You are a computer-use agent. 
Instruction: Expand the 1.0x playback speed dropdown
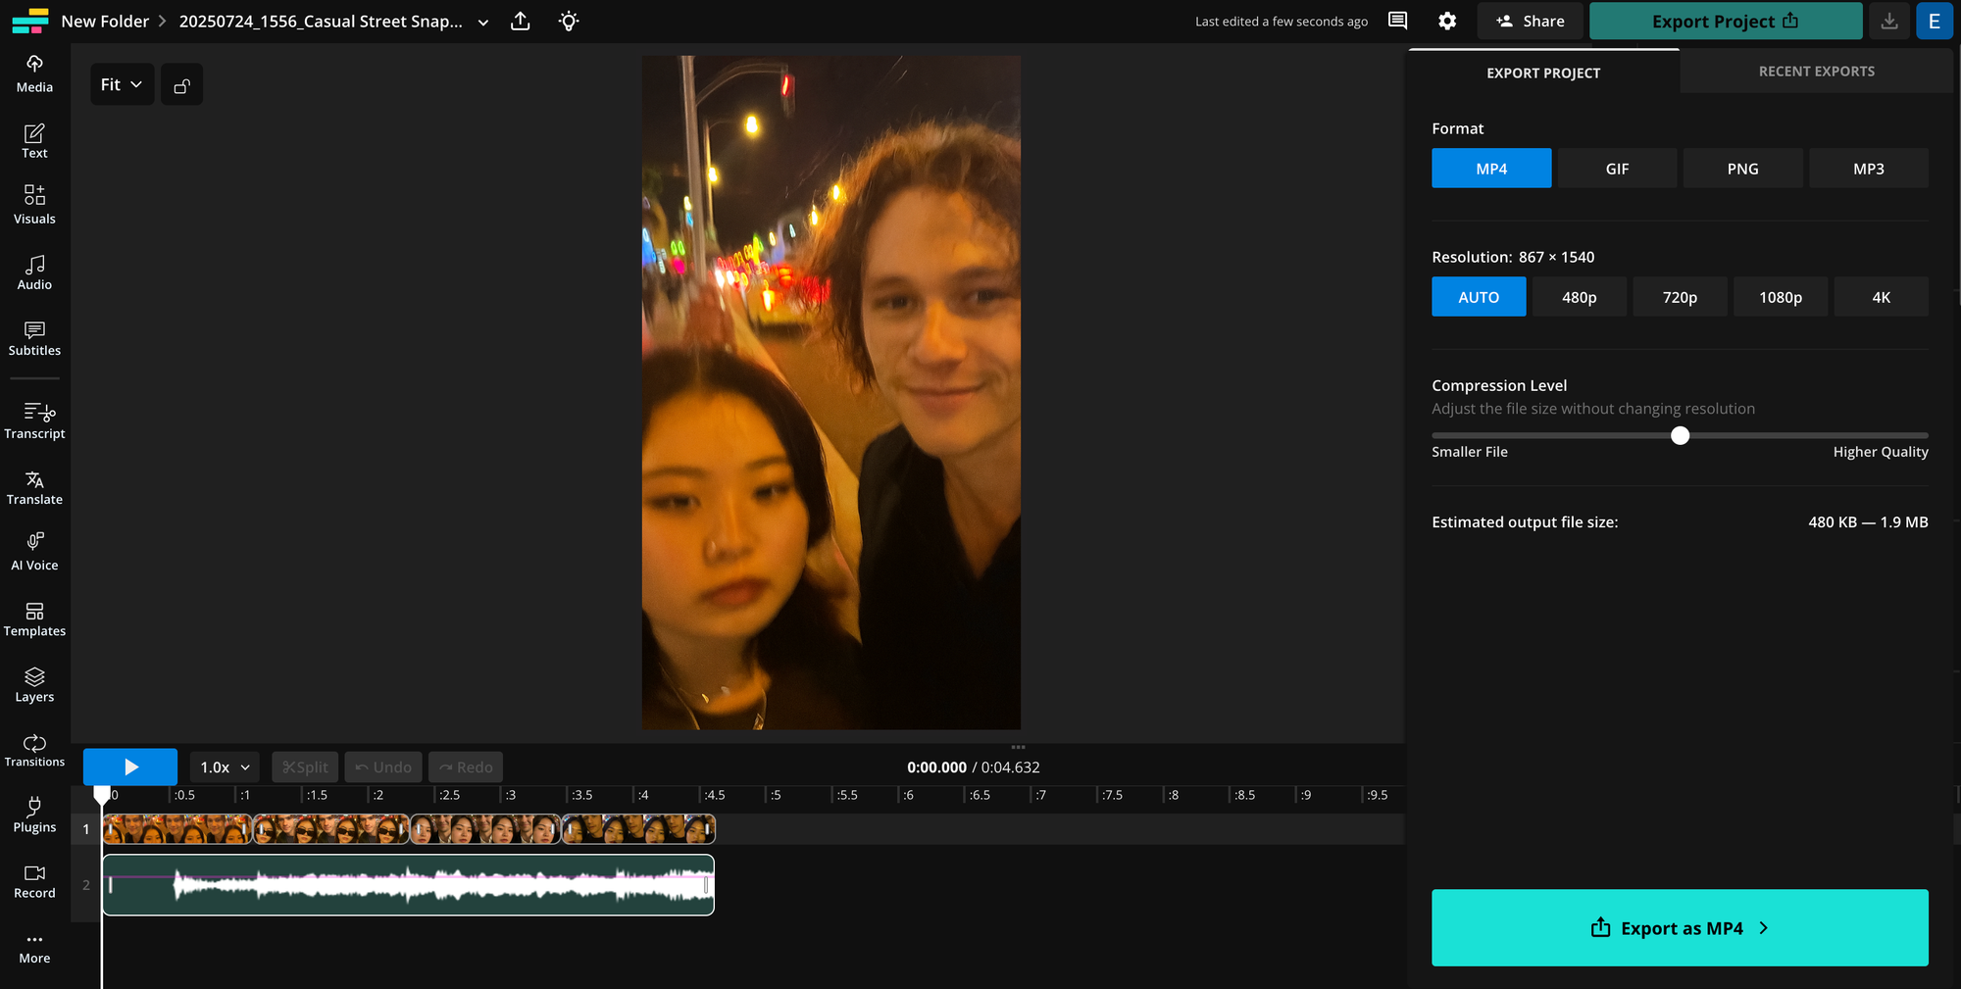[225, 767]
